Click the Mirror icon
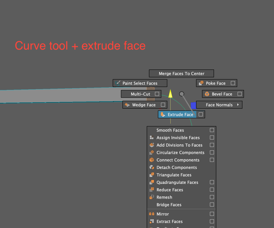The width and height of the screenshot is (274, 228). pos(152,214)
